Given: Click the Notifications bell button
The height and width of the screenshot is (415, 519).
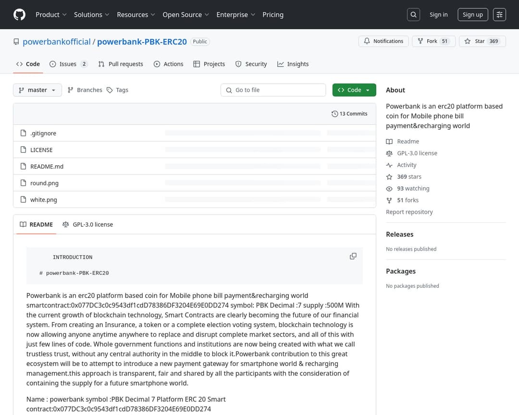Looking at the screenshot, I should point(383,41).
